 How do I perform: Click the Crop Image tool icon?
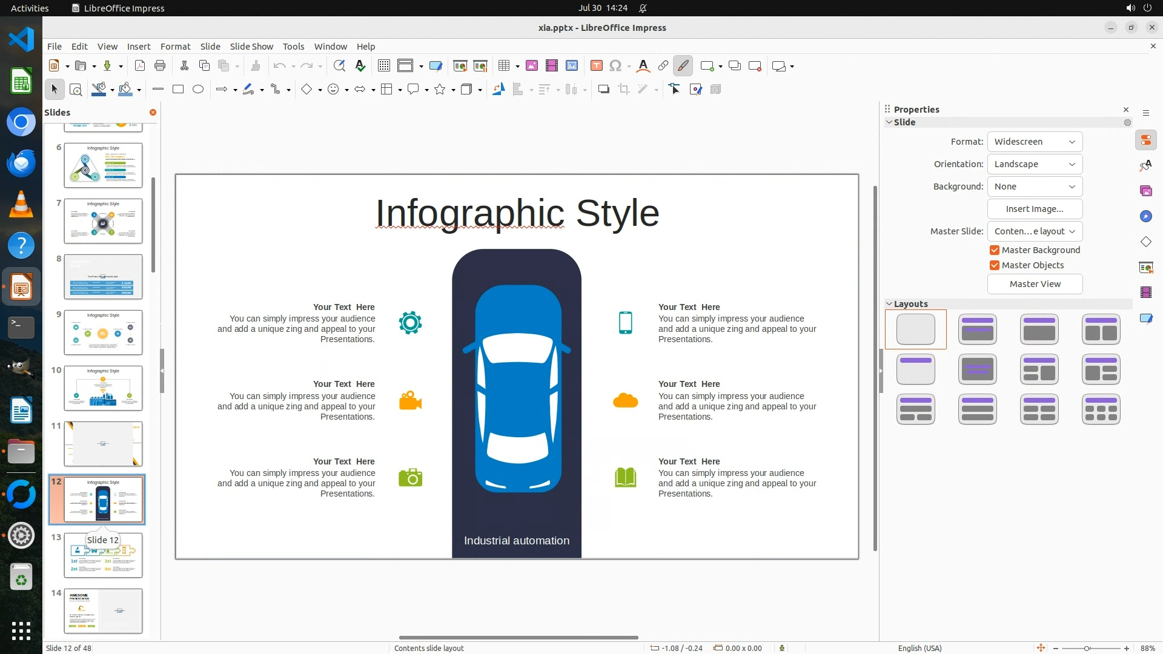click(623, 90)
